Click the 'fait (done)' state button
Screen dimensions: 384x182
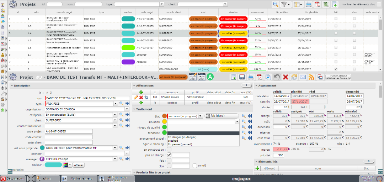(x=222, y=116)
